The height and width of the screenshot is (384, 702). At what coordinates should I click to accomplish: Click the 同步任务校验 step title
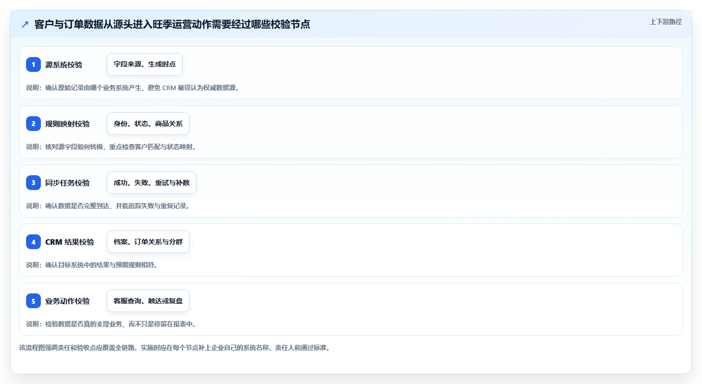click(x=67, y=183)
